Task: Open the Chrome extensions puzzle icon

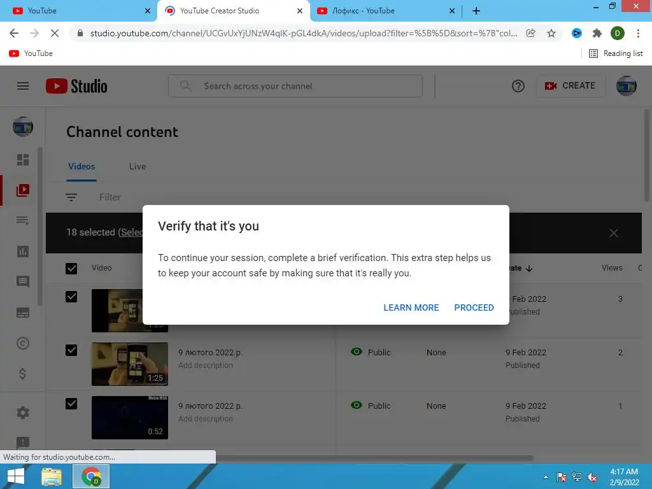Action: pos(597,33)
